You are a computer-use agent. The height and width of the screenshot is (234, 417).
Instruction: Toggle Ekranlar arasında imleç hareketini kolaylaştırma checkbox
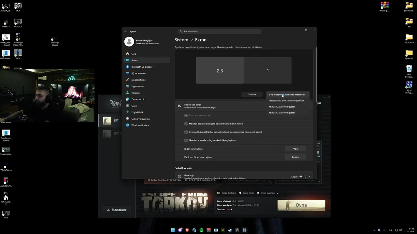click(x=186, y=140)
